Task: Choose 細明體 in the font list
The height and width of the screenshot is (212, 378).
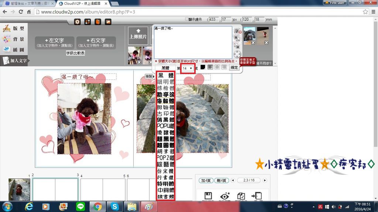Action: coord(166,82)
